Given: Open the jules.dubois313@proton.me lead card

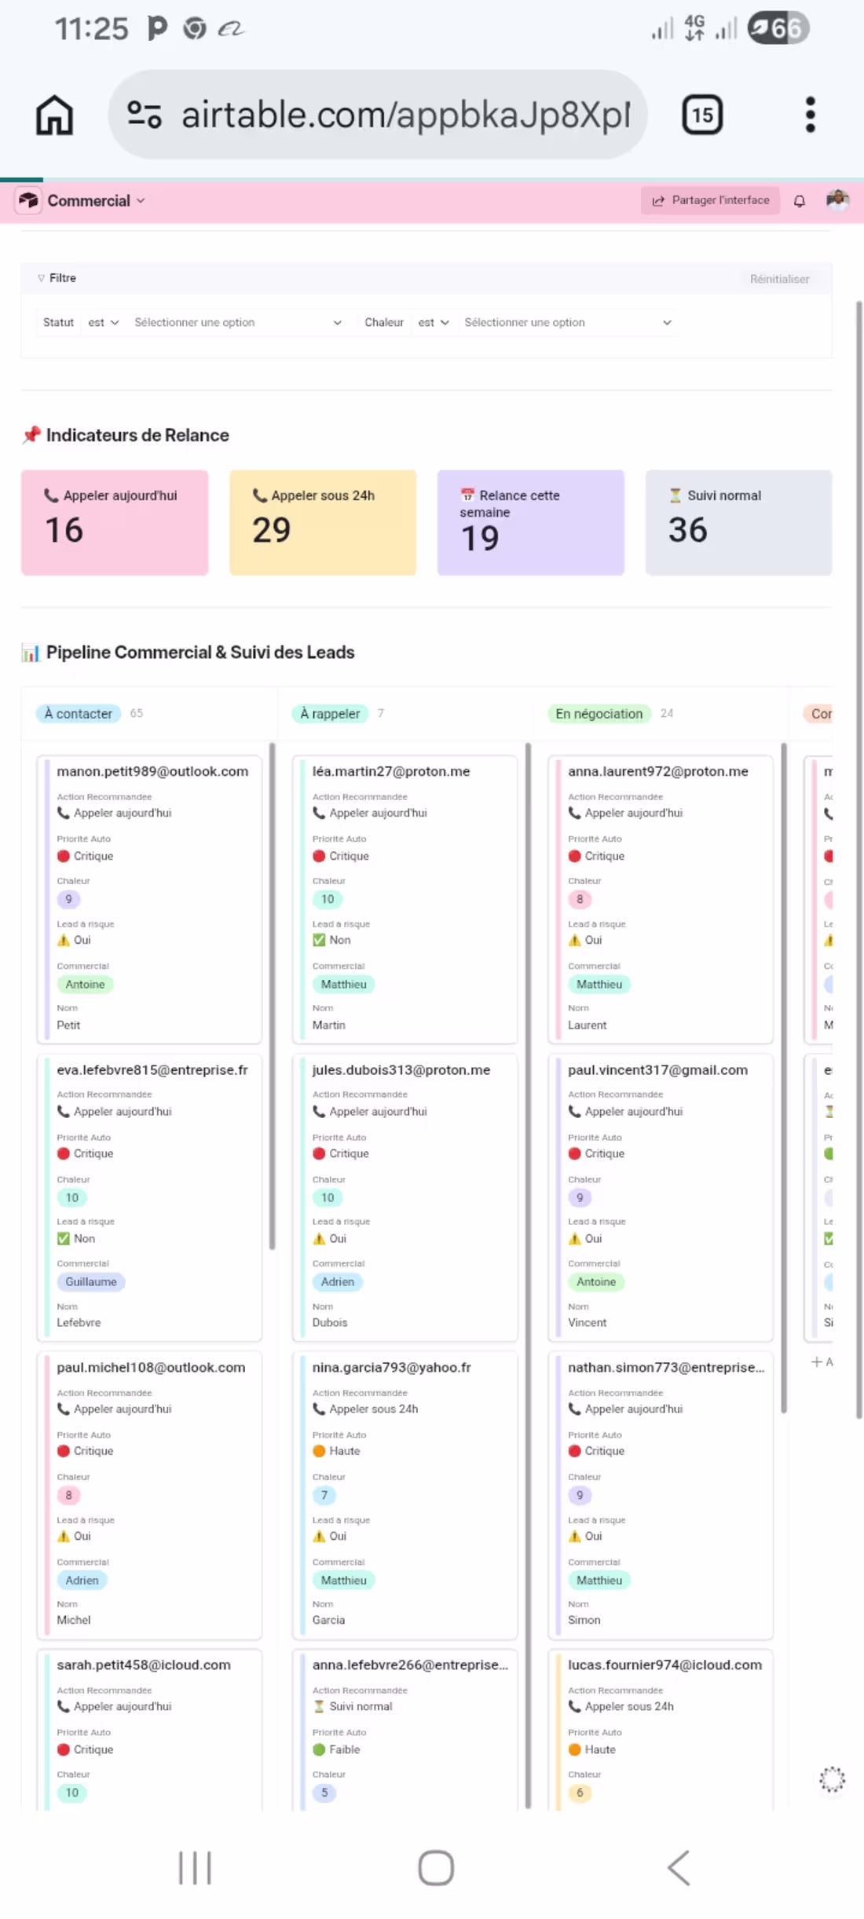Looking at the screenshot, I should click(x=405, y=1198).
